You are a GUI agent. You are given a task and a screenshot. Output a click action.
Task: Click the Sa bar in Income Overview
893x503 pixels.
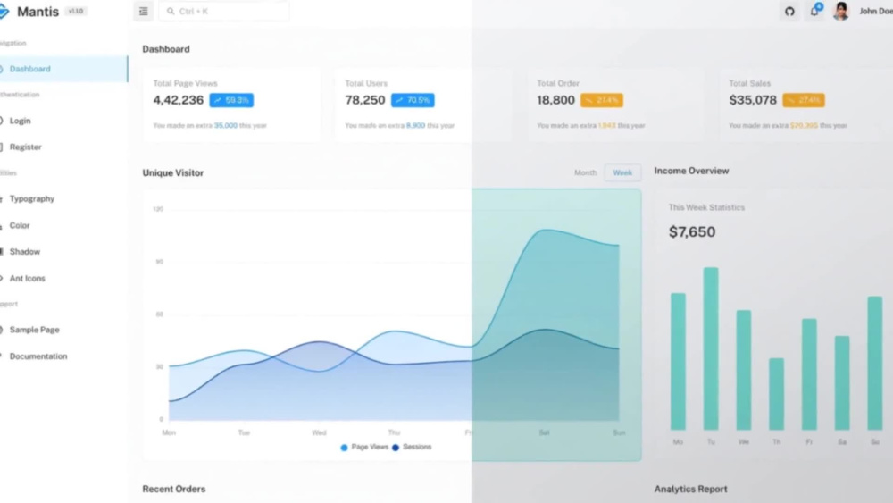click(x=842, y=382)
